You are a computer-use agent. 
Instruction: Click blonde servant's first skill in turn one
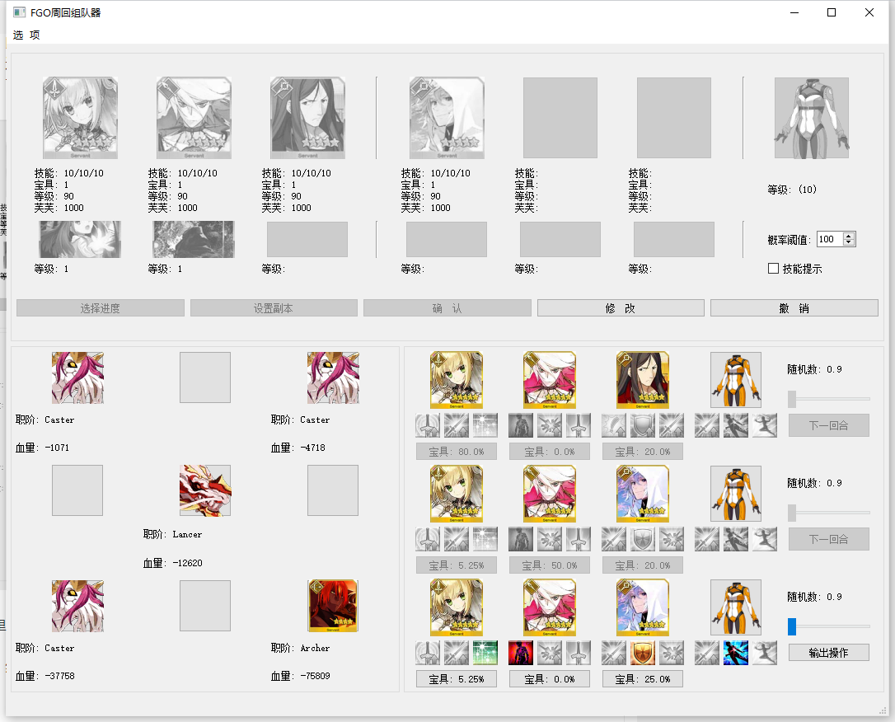point(428,425)
